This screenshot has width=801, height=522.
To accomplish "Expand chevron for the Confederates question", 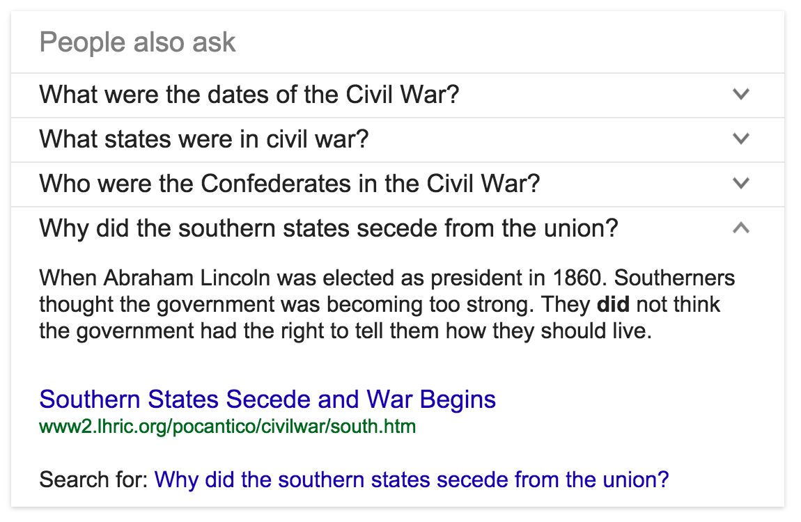I will [x=741, y=183].
